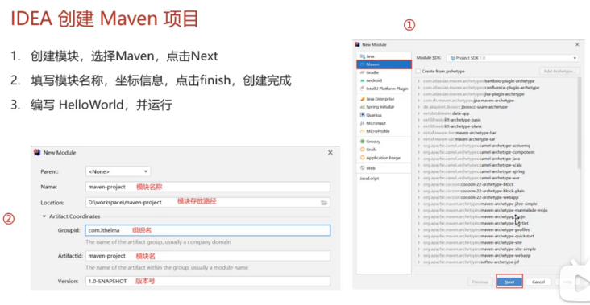This screenshot has height=305, width=590.
Task: Open the Parent <None> dropdown
Action: point(118,171)
